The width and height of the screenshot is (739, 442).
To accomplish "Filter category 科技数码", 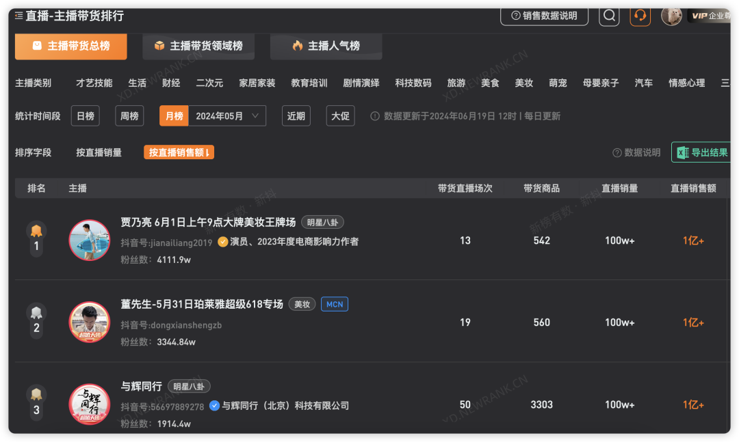I will [413, 83].
